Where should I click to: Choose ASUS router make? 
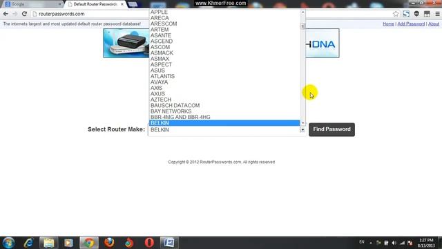pyautogui.click(x=224, y=71)
